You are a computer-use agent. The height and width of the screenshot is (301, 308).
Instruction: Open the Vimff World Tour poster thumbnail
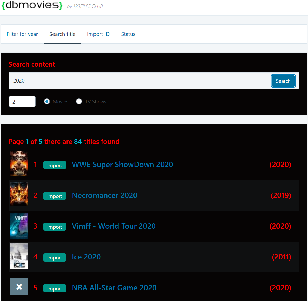(19, 226)
